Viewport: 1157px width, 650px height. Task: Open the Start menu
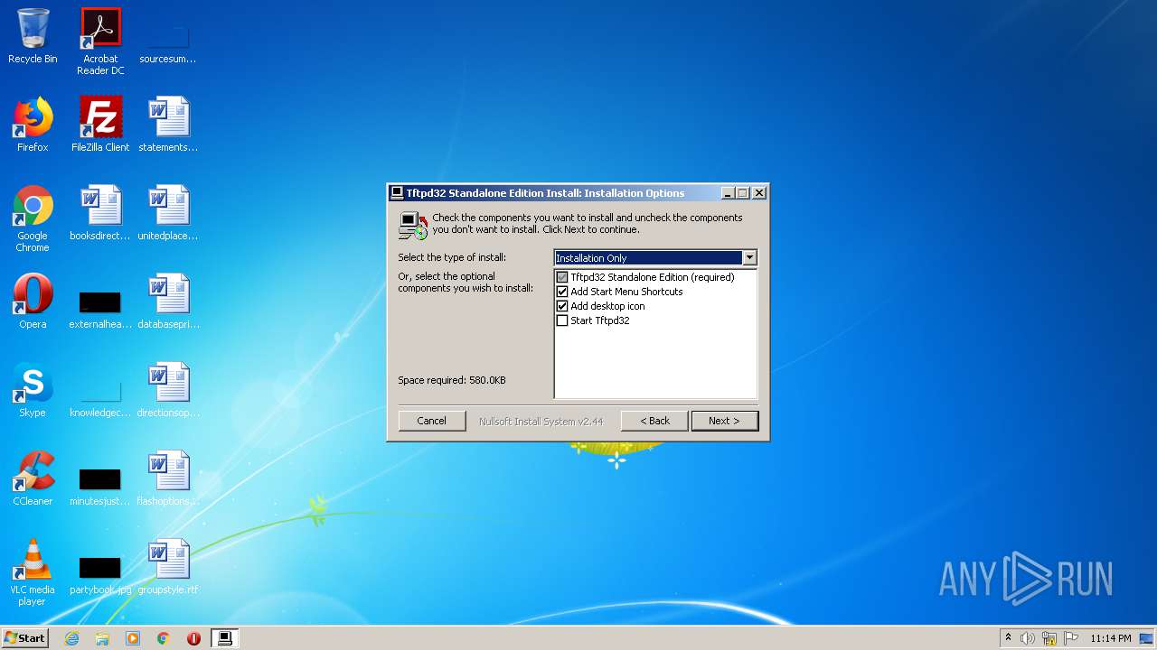point(24,638)
